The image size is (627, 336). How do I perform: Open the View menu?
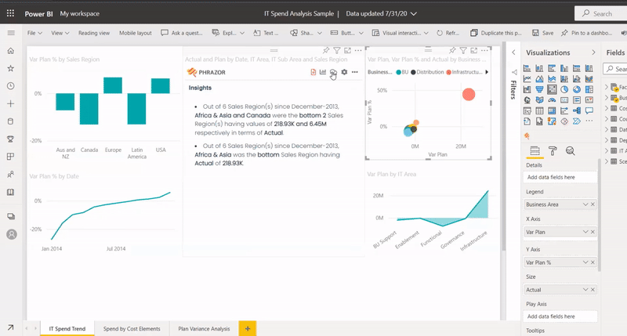point(60,33)
